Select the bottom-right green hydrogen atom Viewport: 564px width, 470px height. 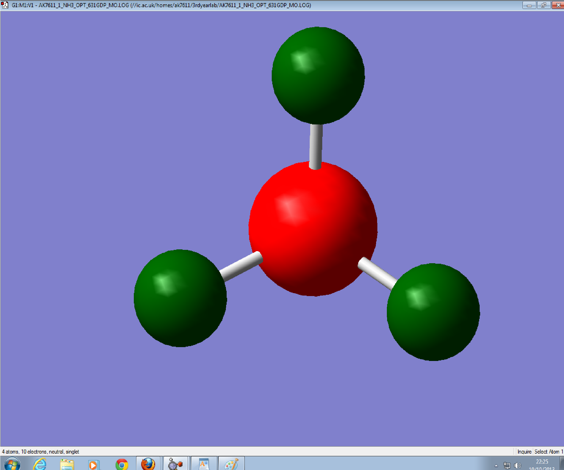point(433,312)
